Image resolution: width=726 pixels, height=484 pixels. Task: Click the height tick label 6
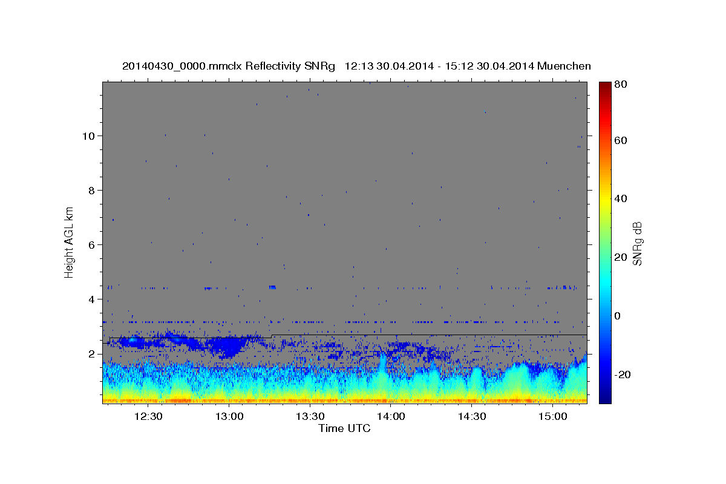[x=92, y=244]
